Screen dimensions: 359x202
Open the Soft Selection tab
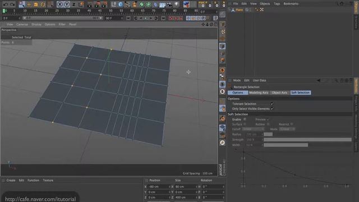click(x=301, y=93)
